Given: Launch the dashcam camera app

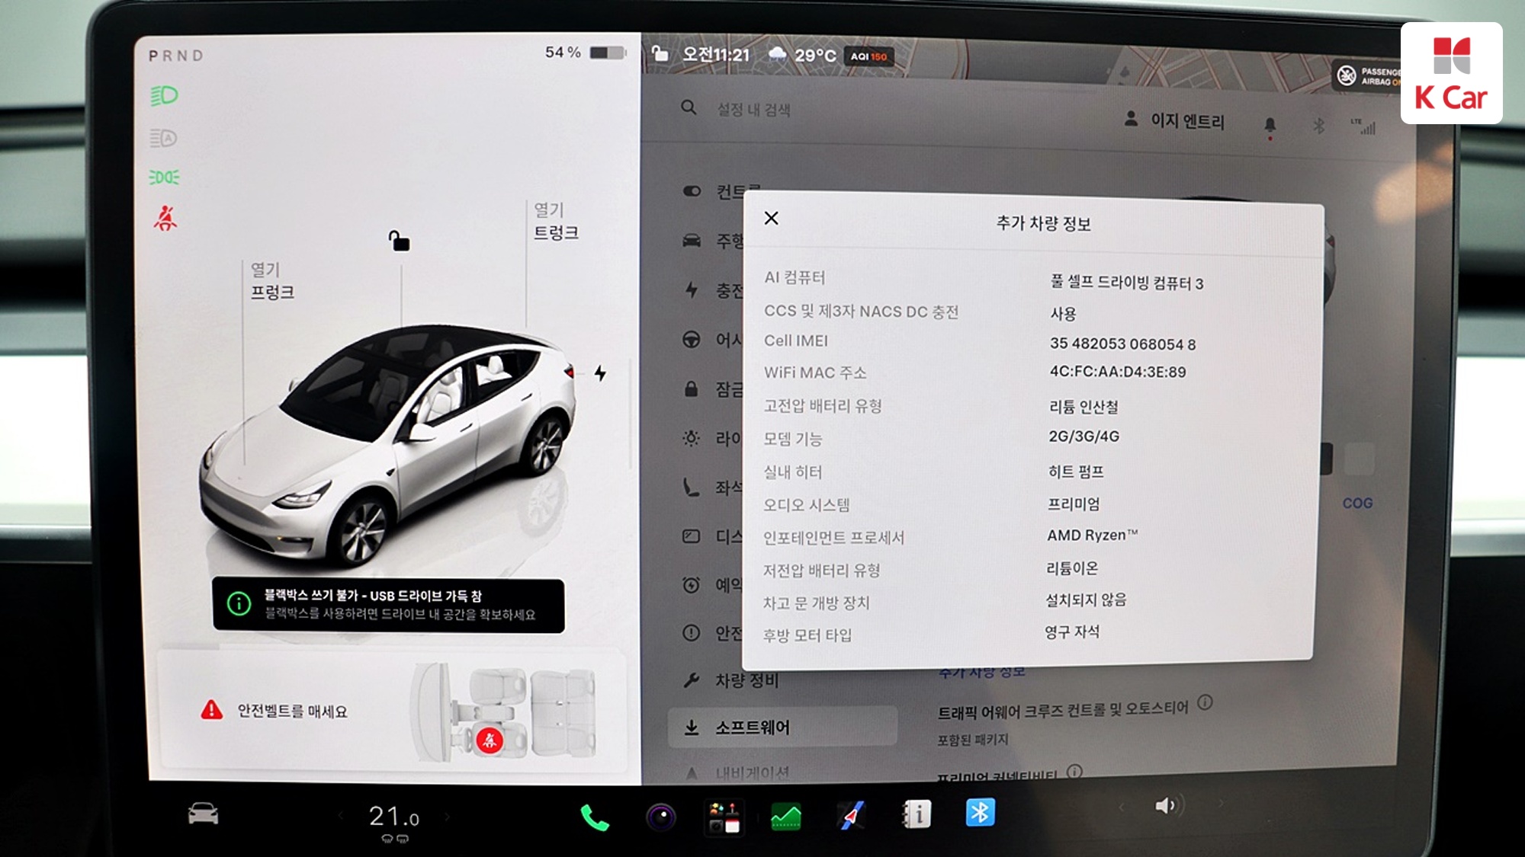Looking at the screenshot, I should (661, 817).
